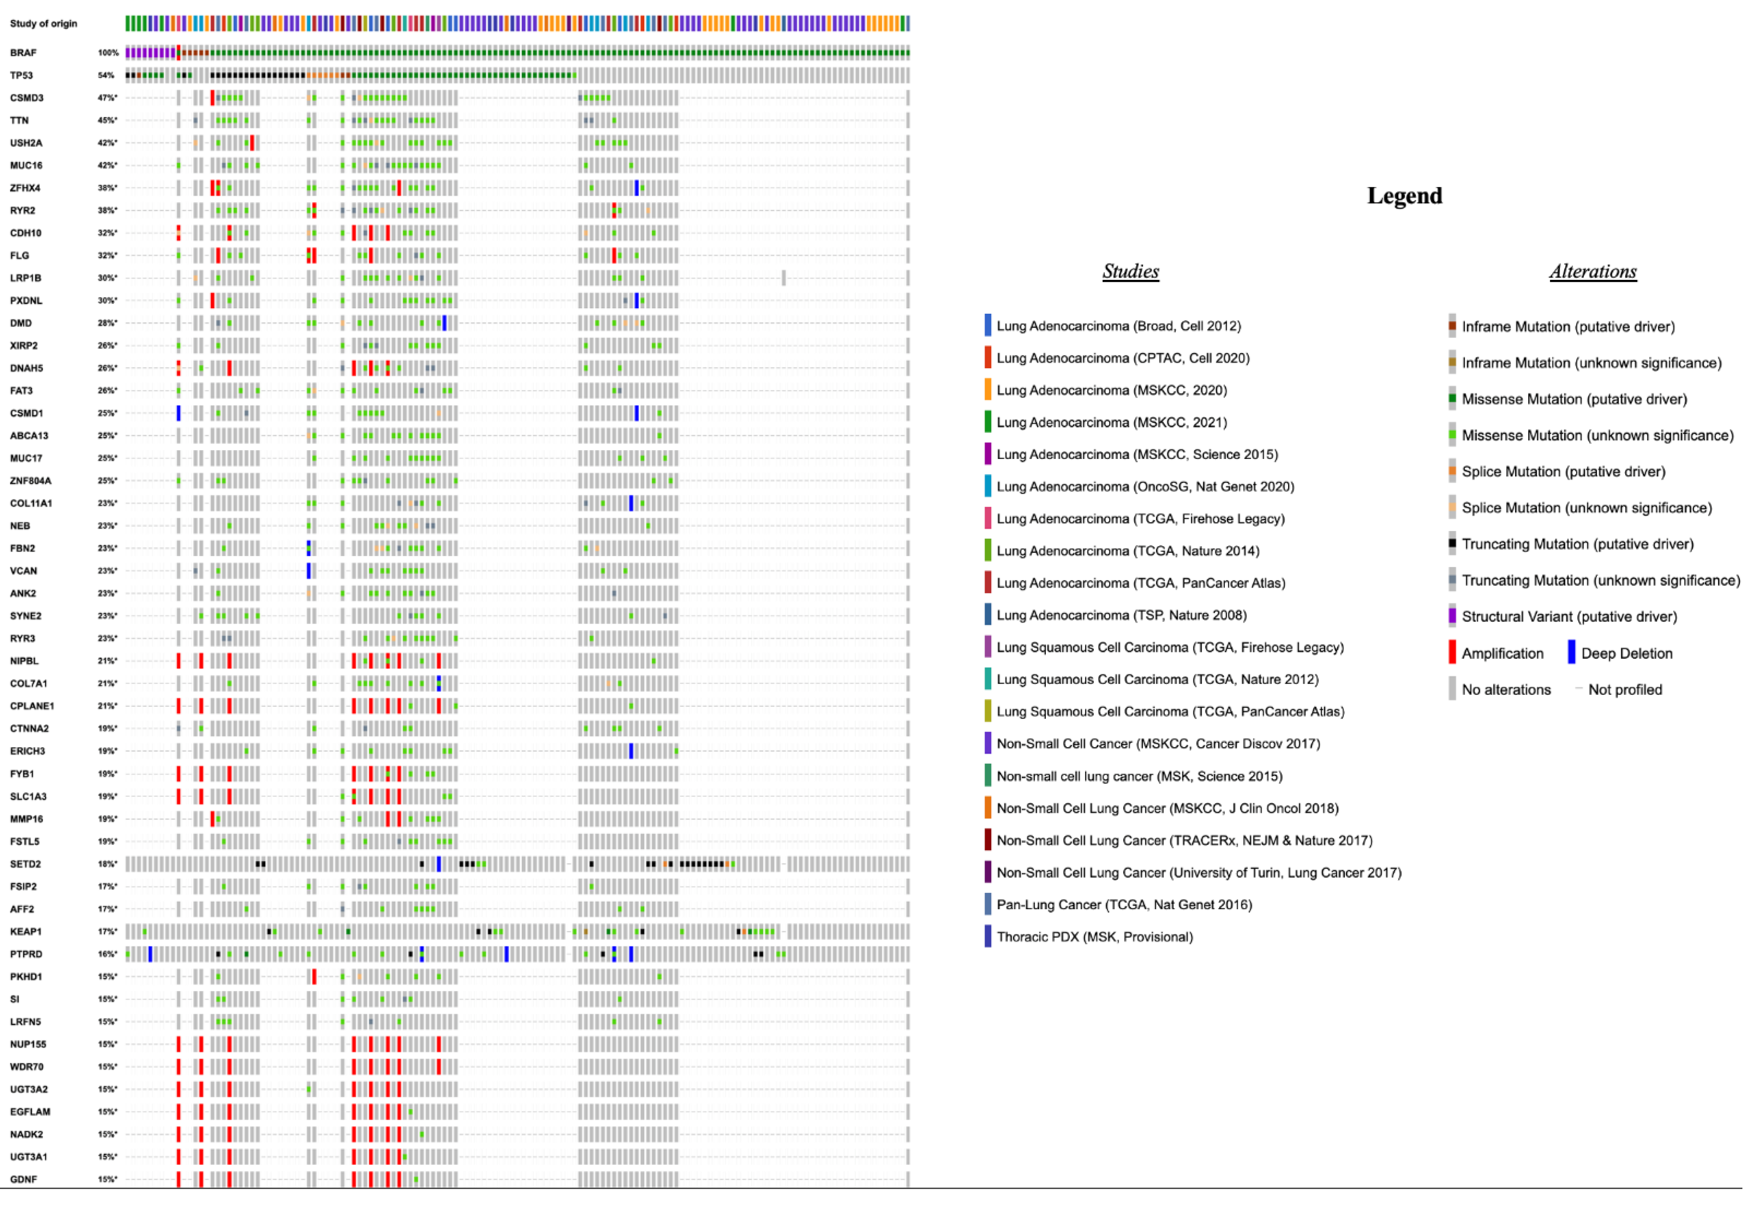Click the Study of origin track label

click(43, 24)
